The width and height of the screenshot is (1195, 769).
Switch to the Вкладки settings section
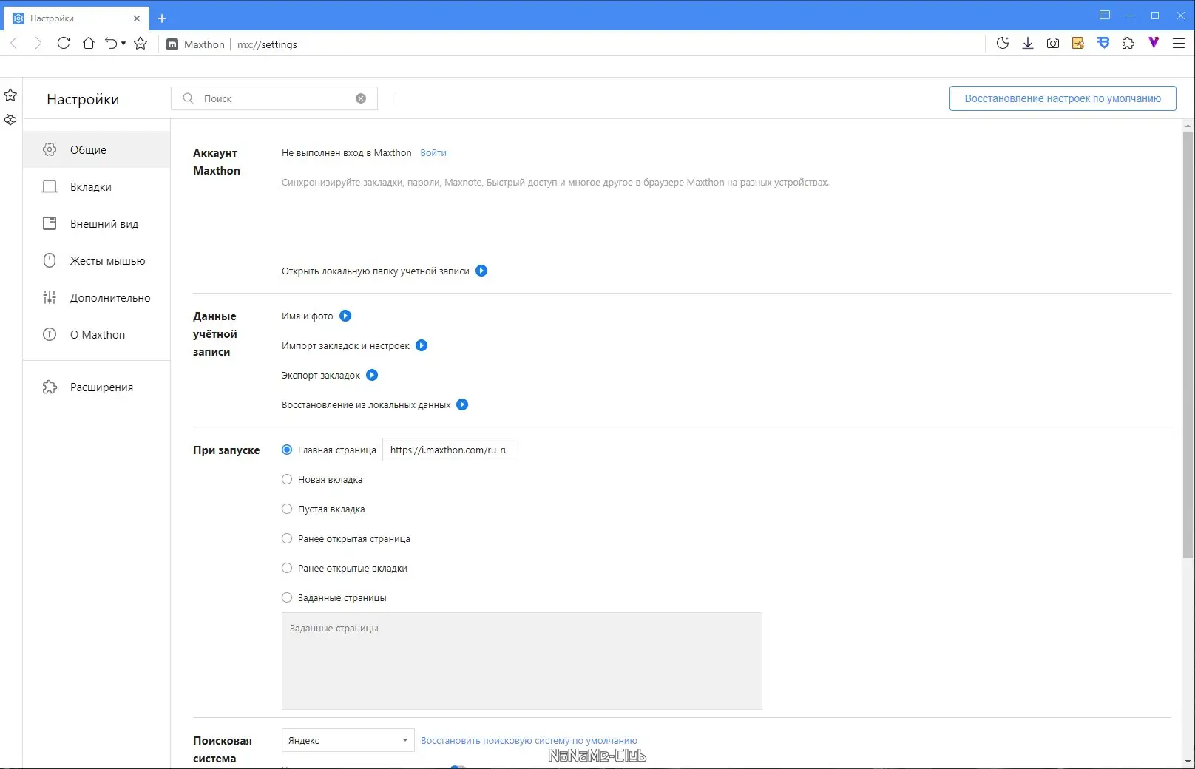pos(97,186)
